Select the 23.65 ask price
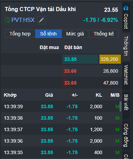This screenshot has height=159, width=133. click(x=70, y=83)
